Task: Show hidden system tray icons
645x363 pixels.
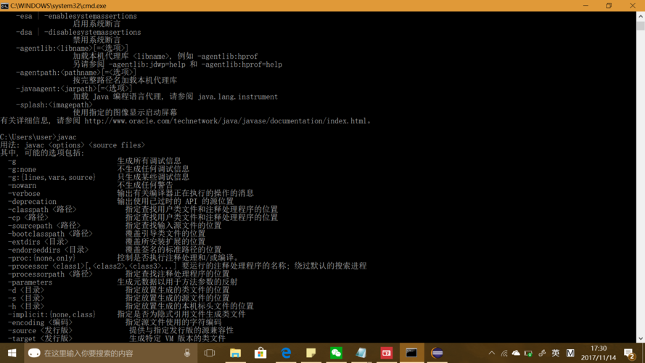Action: pos(492,353)
